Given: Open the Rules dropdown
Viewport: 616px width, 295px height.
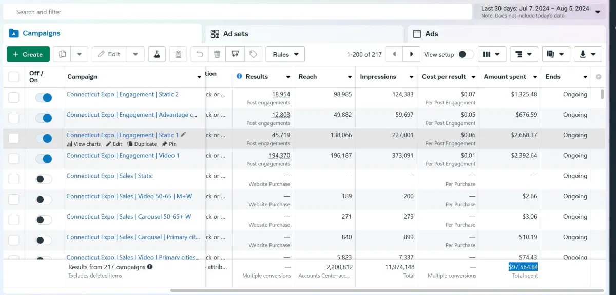Looking at the screenshot, I should pos(285,54).
